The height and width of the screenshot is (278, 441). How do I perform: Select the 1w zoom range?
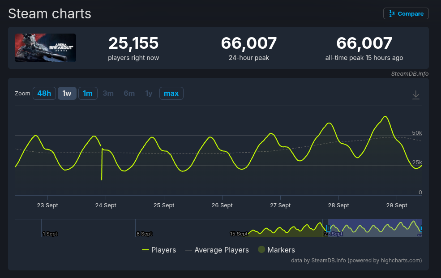(67, 93)
